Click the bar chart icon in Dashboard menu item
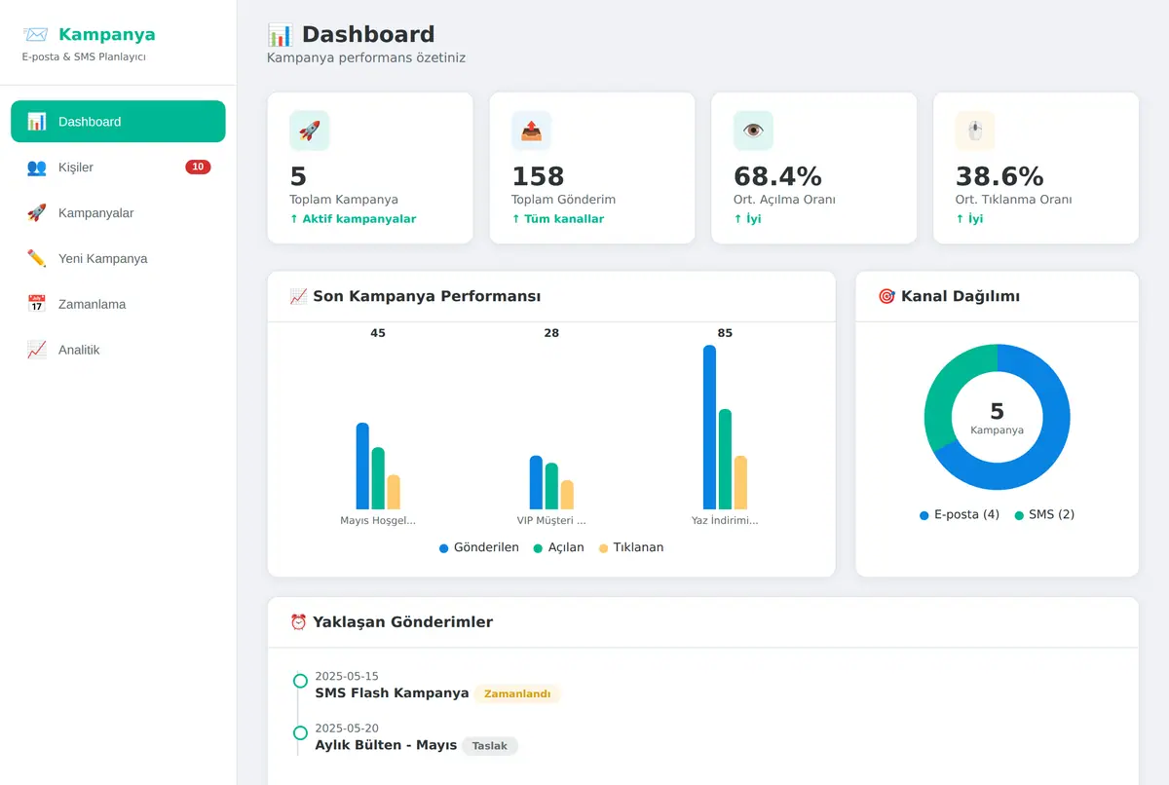The image size is (1169, 785). click(x=37, y=122)
